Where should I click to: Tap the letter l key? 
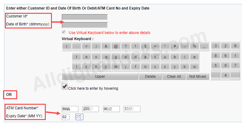(76, 67)
